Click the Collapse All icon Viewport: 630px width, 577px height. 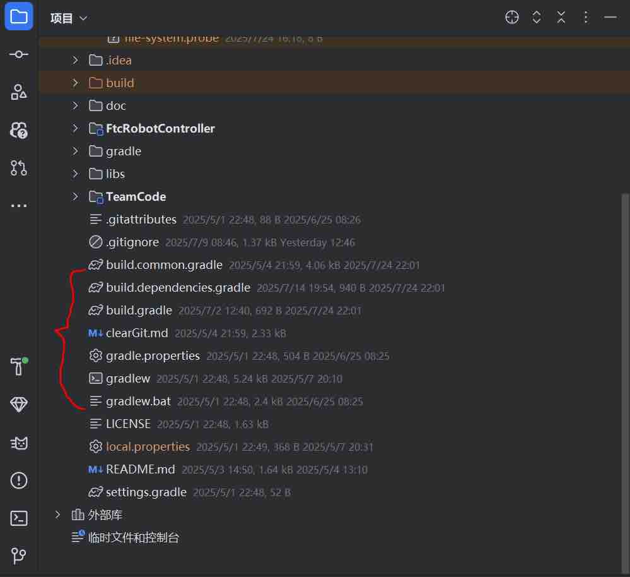561,17
